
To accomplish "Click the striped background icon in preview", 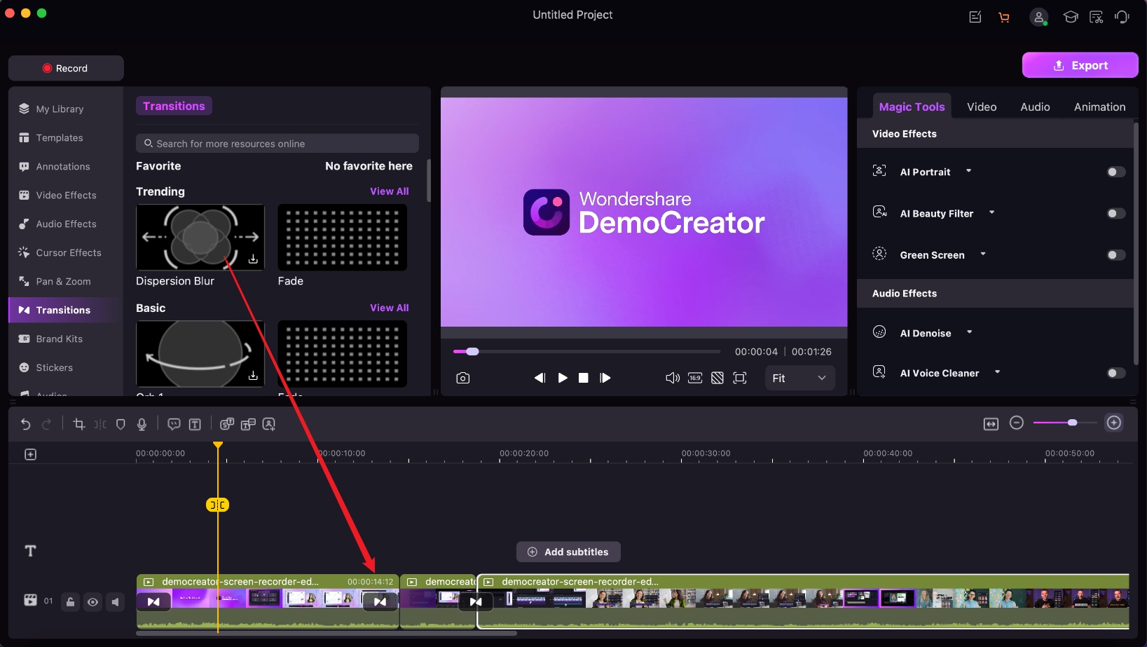I will tap(717, 378).
